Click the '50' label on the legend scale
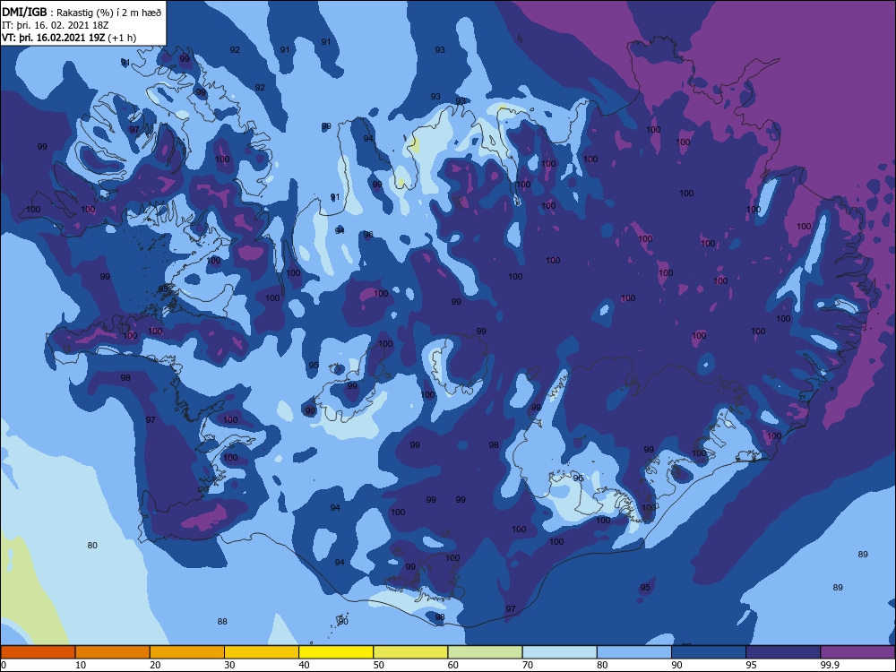The height and width of the screenshot is (672, 896). 379,665
